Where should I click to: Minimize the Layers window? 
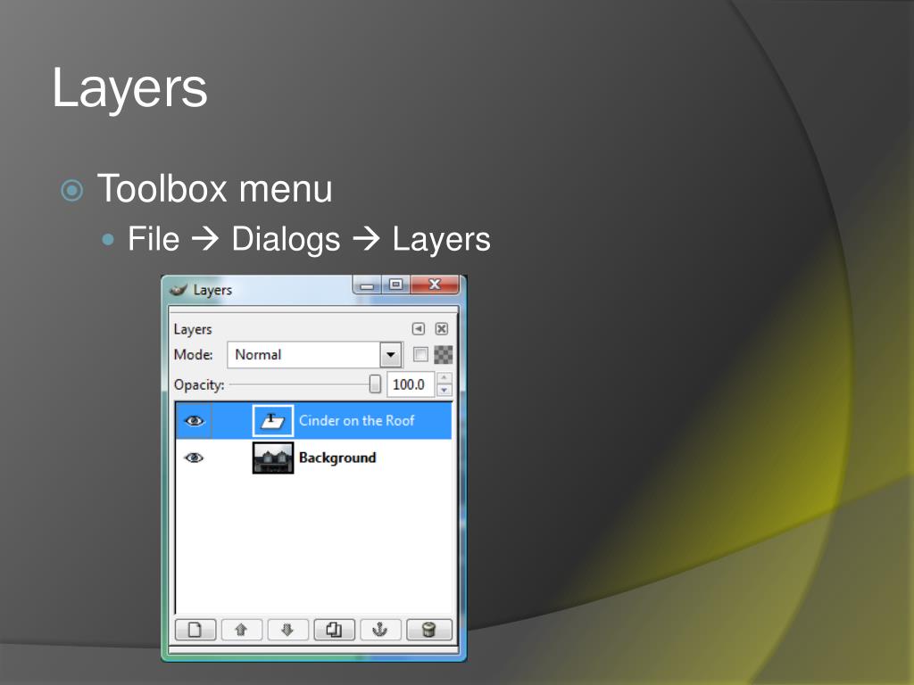(367, 285)
